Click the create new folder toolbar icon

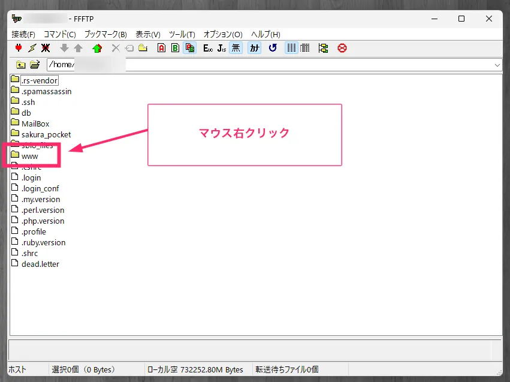(x=143, y=48)
